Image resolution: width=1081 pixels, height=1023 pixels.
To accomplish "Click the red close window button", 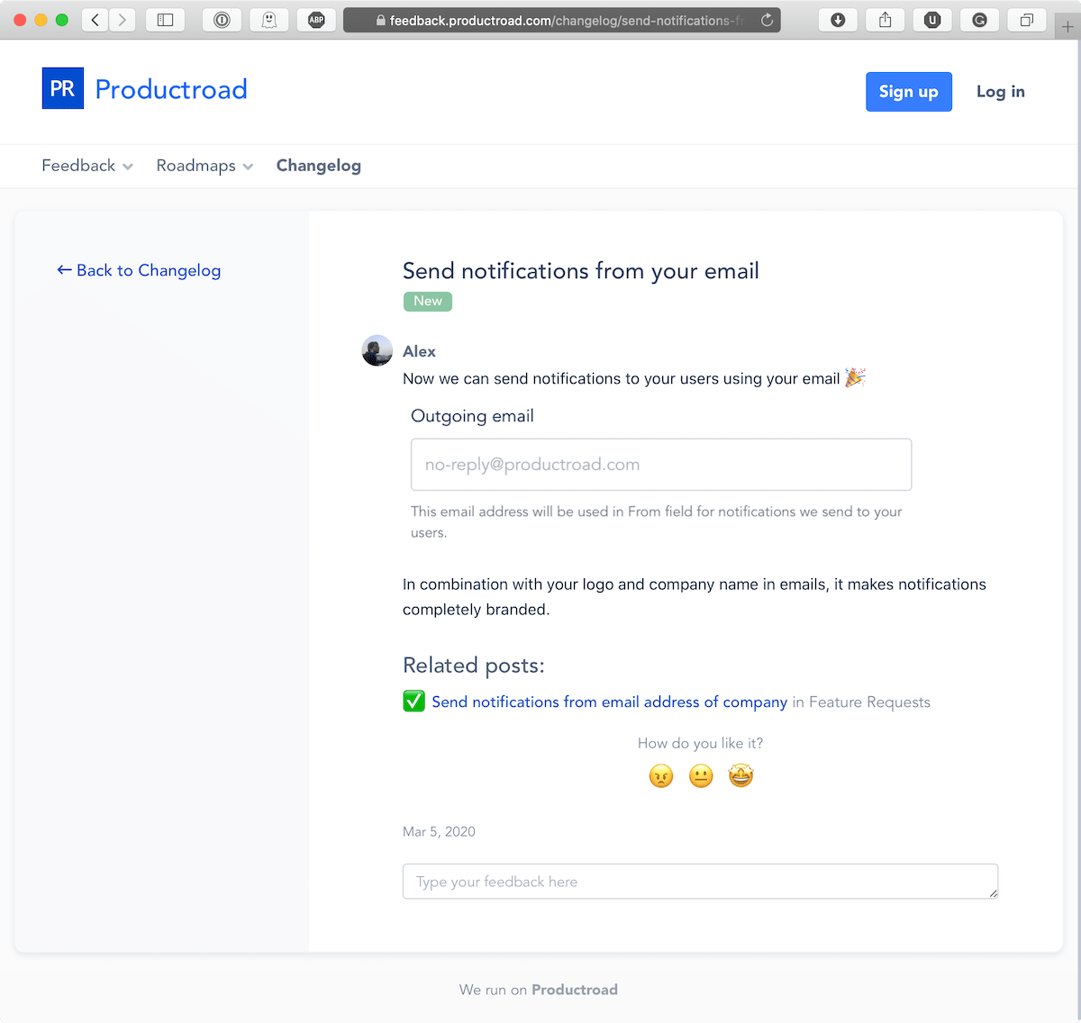I will (x=20, y=20).
